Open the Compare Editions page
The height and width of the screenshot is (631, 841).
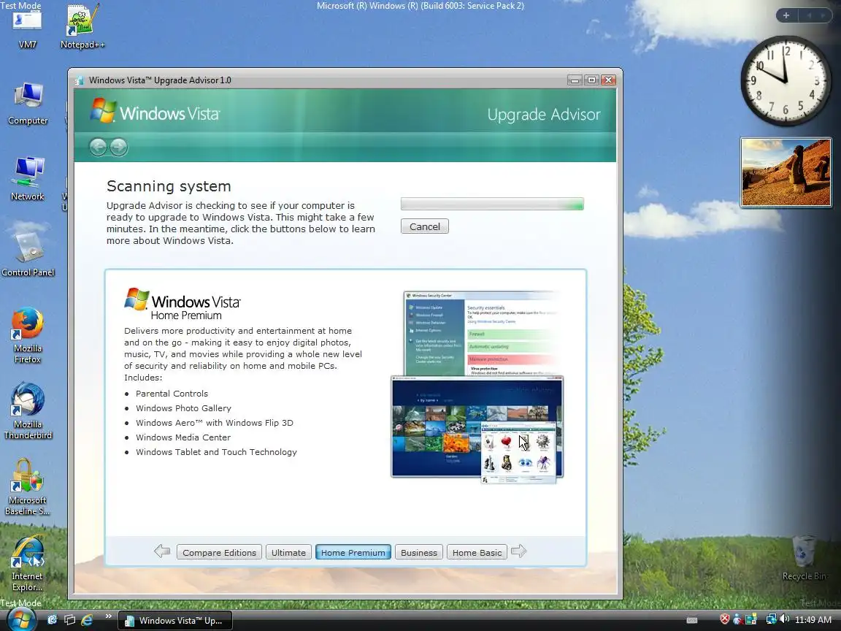[219, 552]
